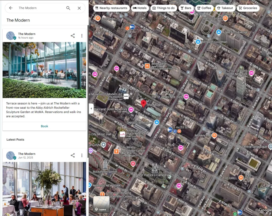Select the Coffee chip
This screenshot has height=216, width=272.
pyautogui.click(x=204, y=8)
